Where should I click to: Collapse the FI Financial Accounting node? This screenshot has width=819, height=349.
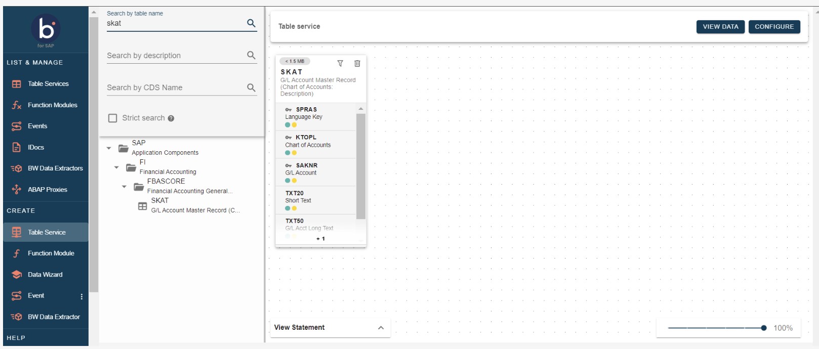(116, 167)
